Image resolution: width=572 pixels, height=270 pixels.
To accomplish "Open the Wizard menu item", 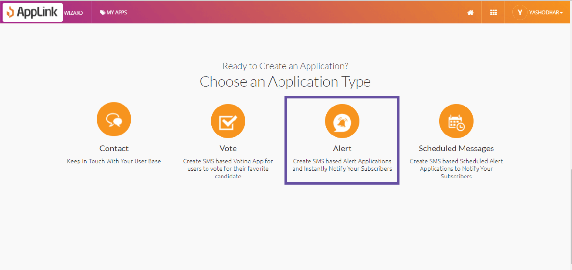I will [74, 13].
